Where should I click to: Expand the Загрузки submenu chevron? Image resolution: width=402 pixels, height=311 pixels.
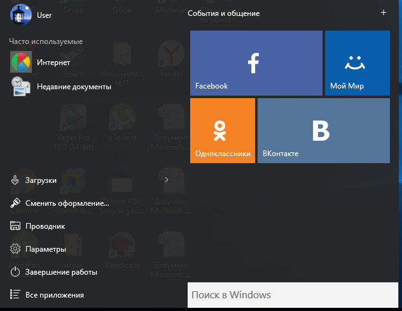(167, 180)
